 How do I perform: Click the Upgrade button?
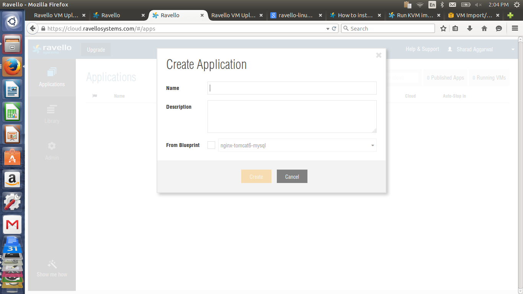96,50
